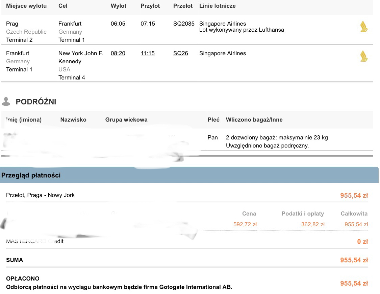Click departure time 08:20
Viewport: 380px width, 294px height.
pyautogui.click(x=118, y=54)
